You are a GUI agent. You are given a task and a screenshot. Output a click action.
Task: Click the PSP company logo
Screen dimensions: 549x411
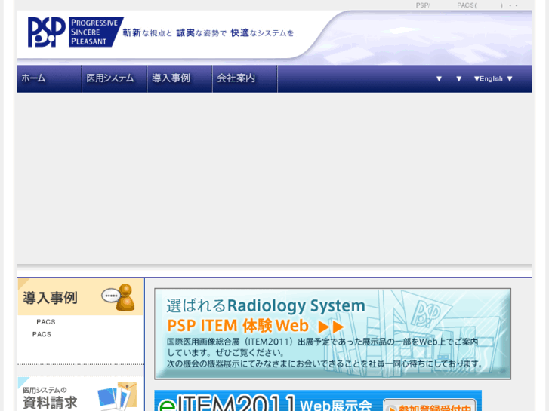[x=76, y=32]
